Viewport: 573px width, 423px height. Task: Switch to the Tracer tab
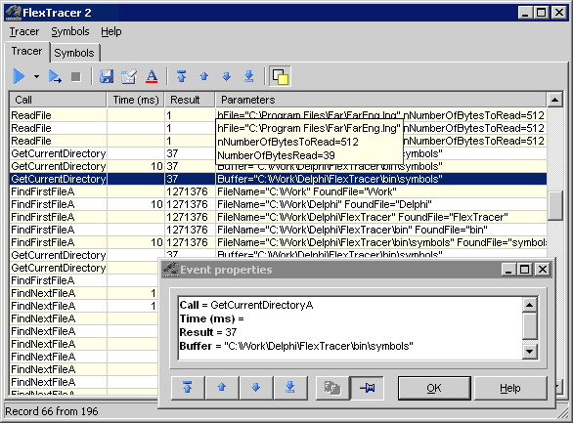pyautogui.click(x=26, y=52)
